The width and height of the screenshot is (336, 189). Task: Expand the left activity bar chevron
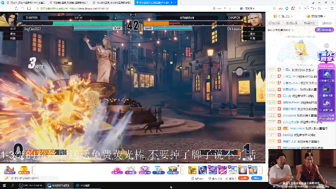(x=34, y=170)
